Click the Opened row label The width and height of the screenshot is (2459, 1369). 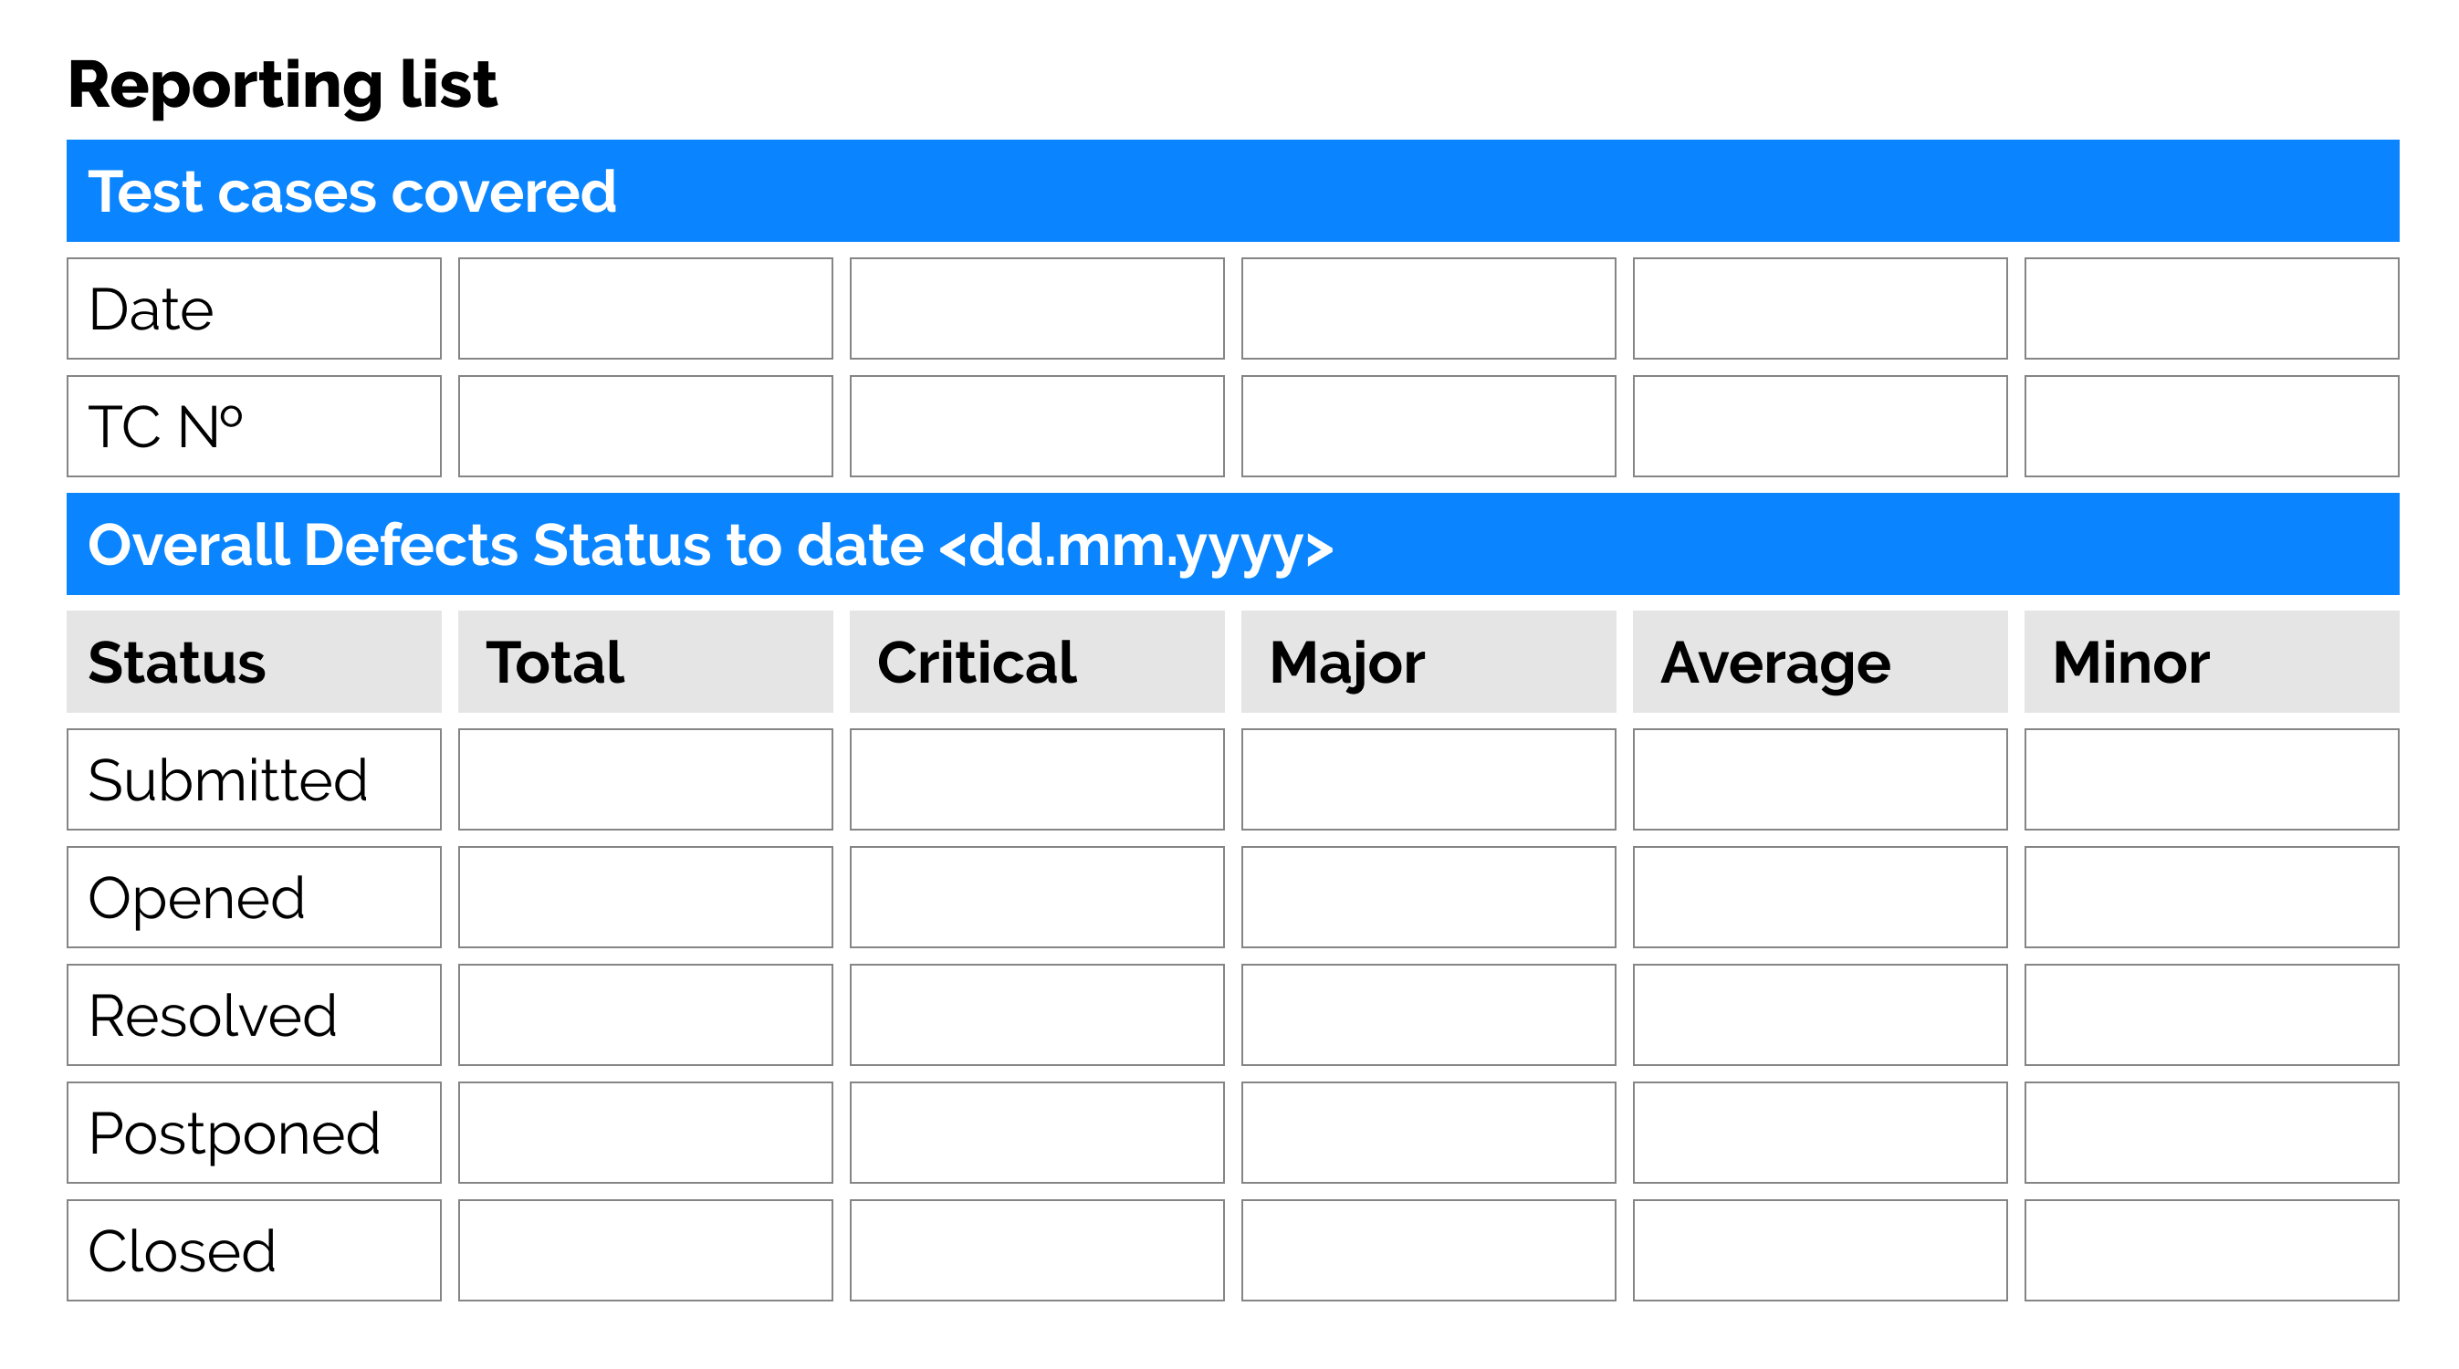point(254,897)
